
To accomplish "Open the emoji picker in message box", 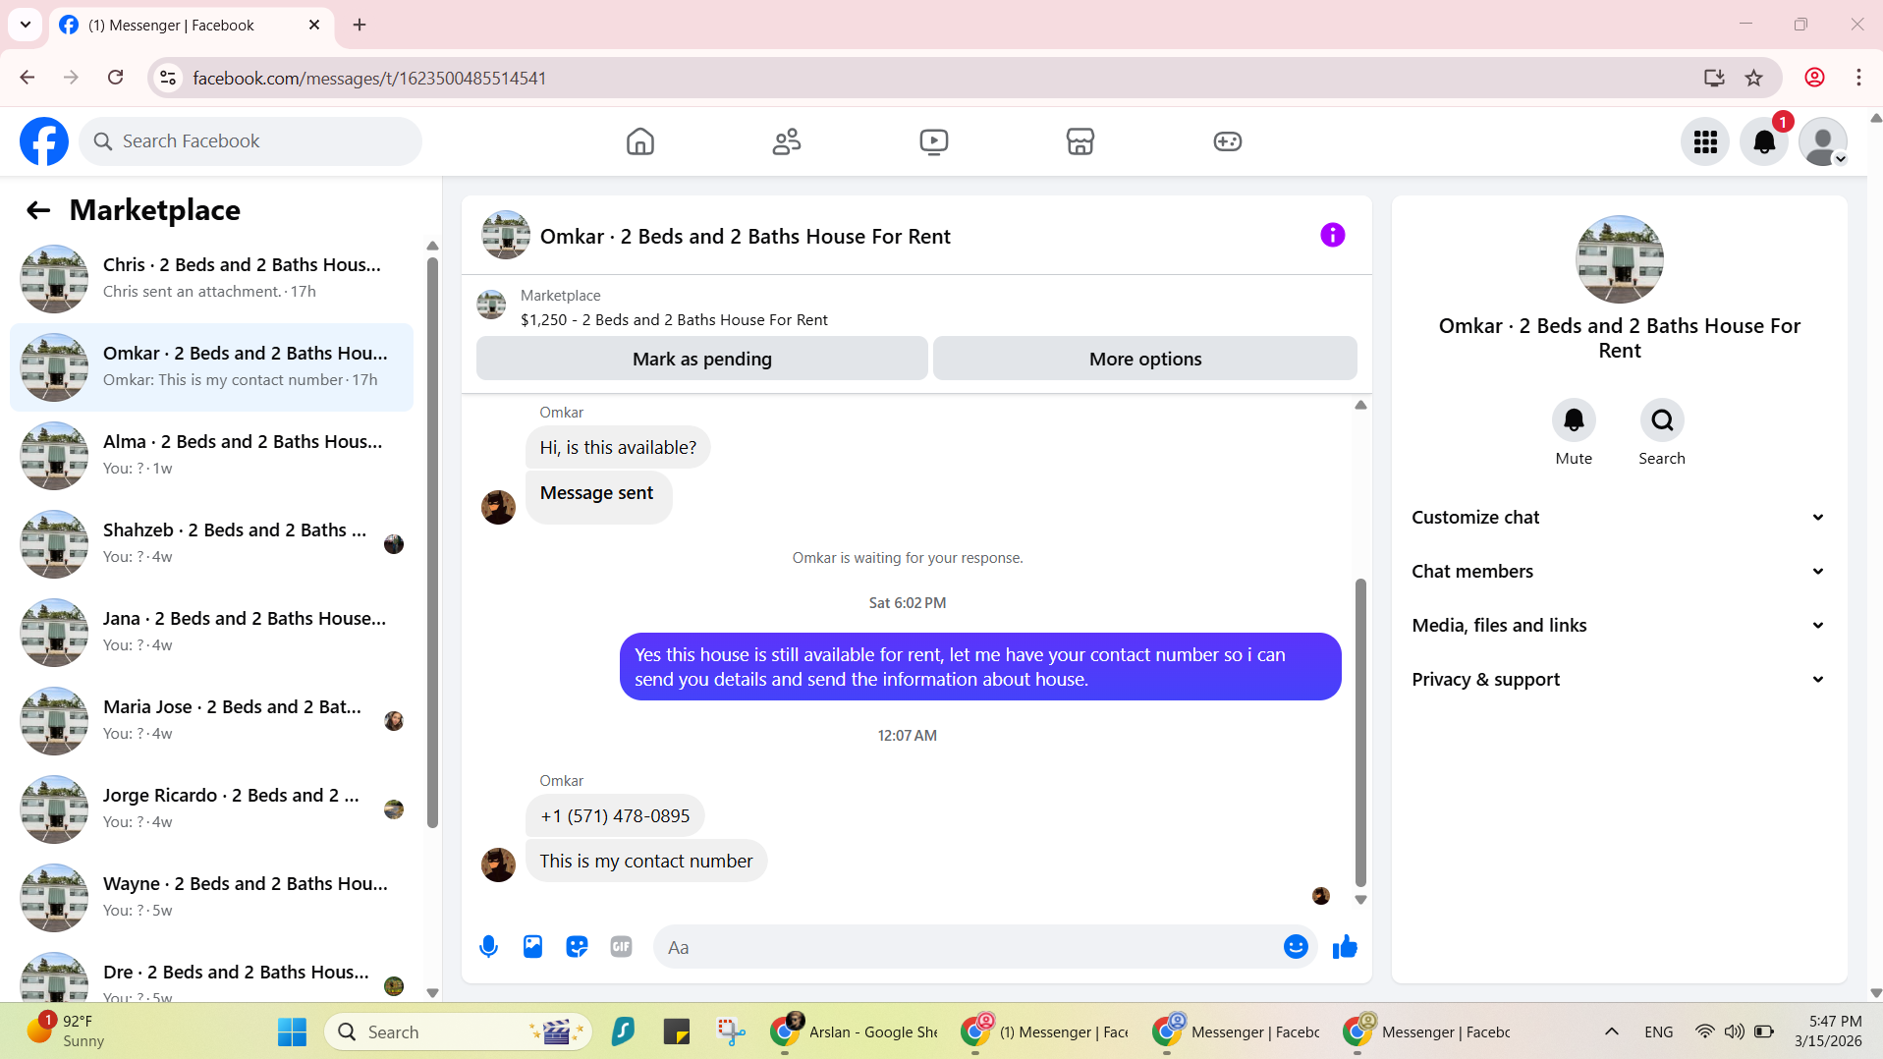I will 1296,947.
